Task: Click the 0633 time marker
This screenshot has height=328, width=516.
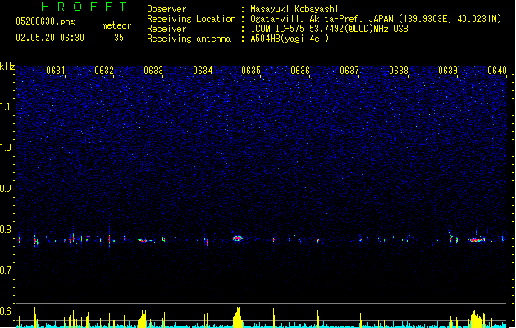Action: 153,71
